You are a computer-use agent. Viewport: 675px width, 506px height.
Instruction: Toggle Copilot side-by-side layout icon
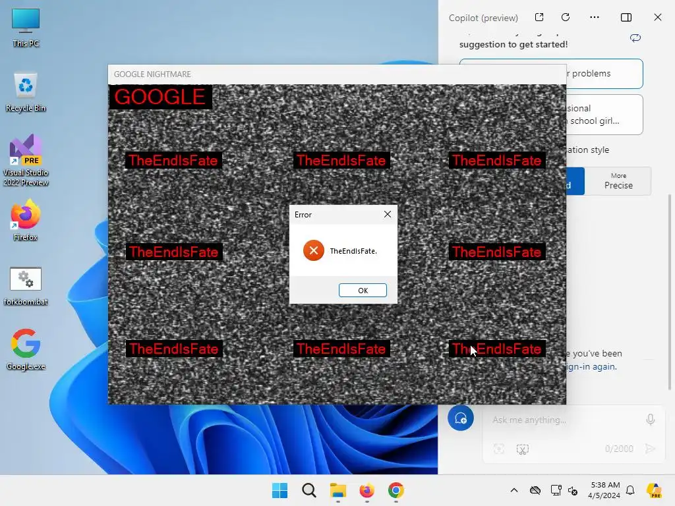coord(626,17)
